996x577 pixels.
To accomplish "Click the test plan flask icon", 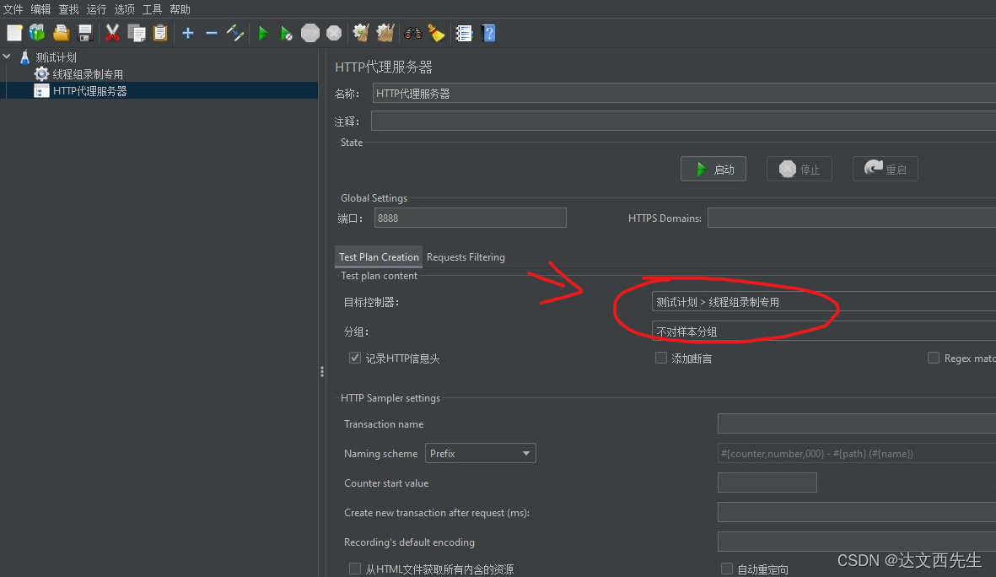I will [24, 57].
